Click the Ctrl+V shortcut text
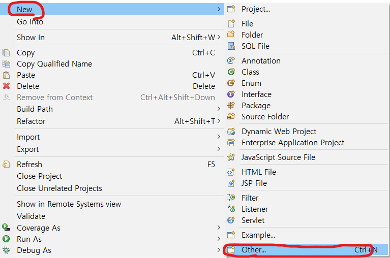This screenshot has height=258, width=390. (x=203, y=75)
